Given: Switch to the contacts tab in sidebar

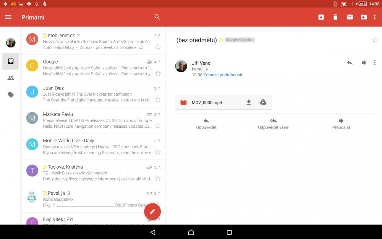Looking at the screenshot, I should (10, 78).
